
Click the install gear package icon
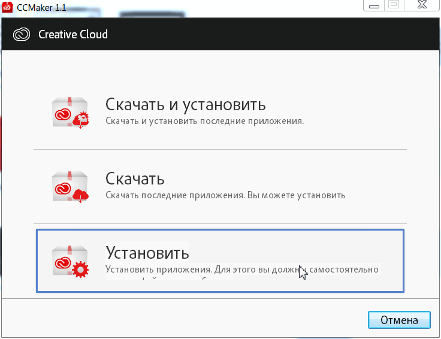point(70,261)
